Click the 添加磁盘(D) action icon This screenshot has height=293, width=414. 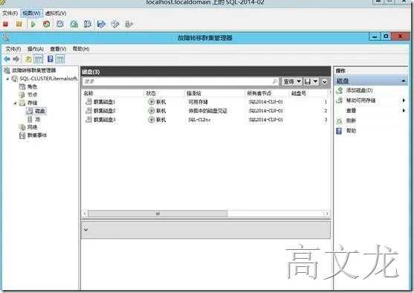click(x=339, y=91)
